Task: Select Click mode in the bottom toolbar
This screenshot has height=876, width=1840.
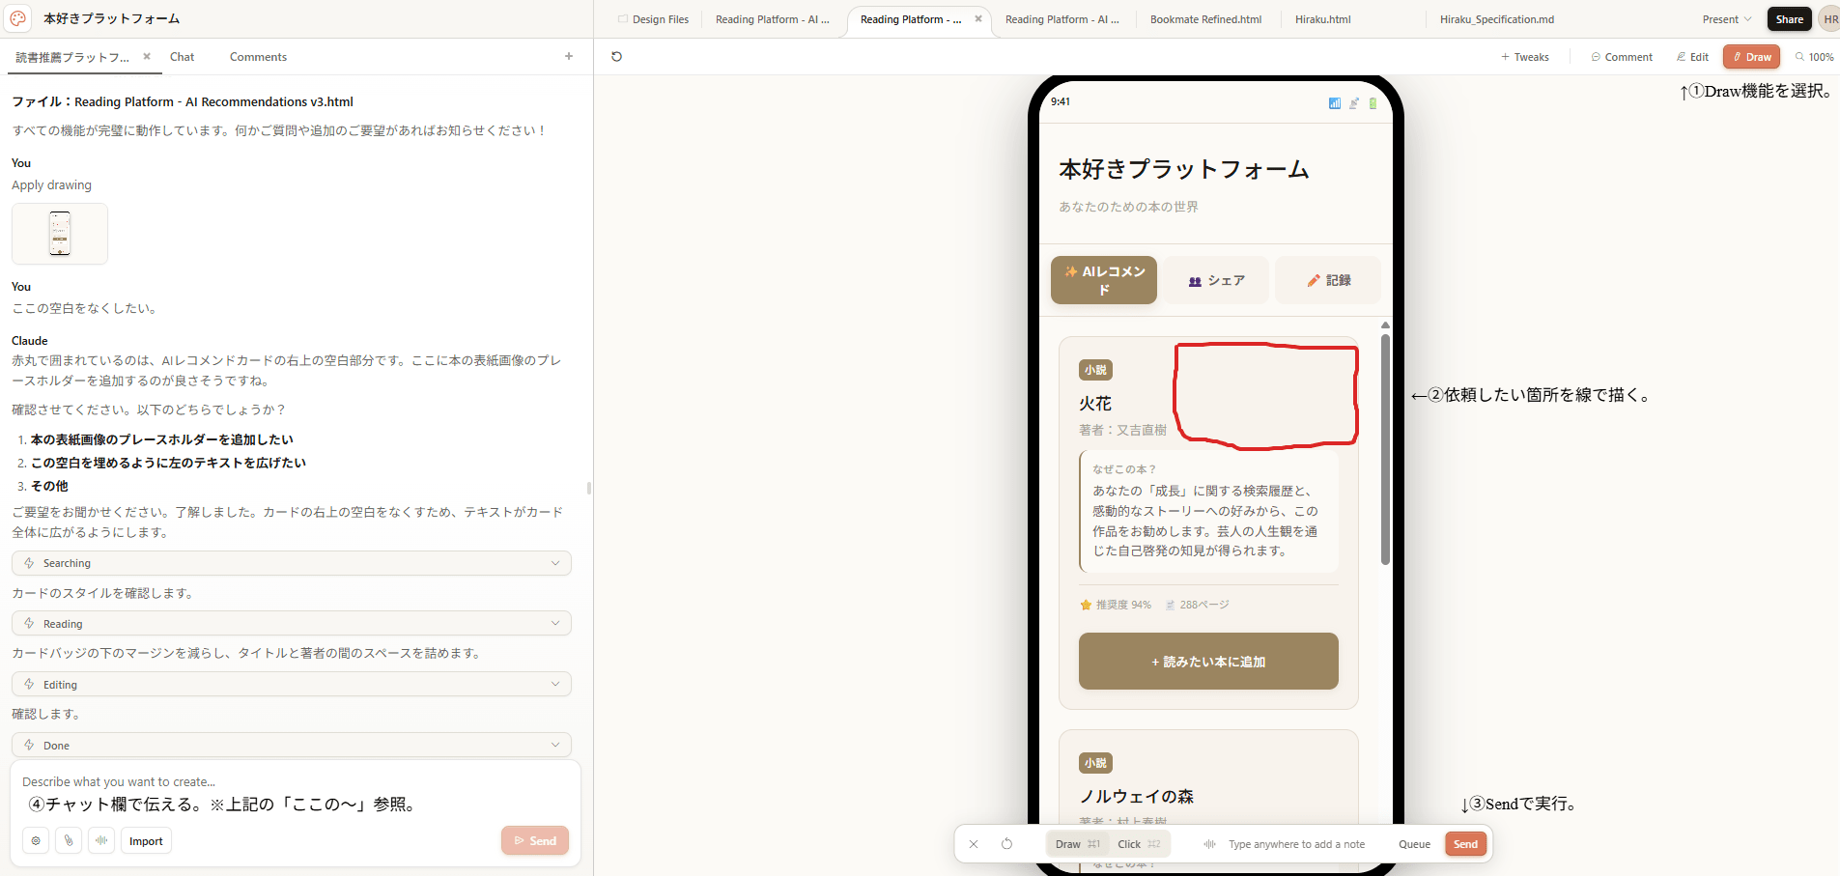Action: (x=1139, y=844)
